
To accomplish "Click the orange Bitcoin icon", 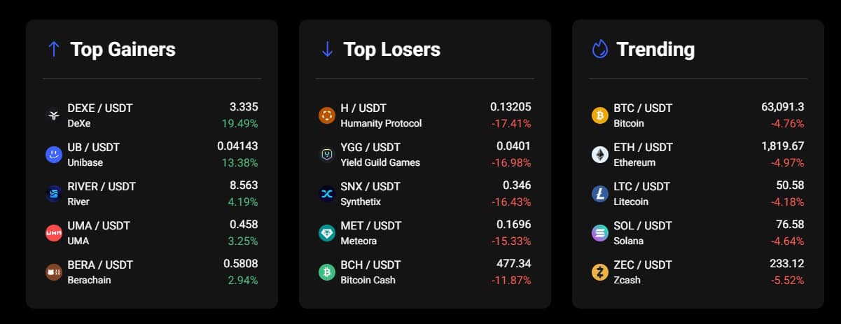I will pyautogui.click(x=600, y=115).
